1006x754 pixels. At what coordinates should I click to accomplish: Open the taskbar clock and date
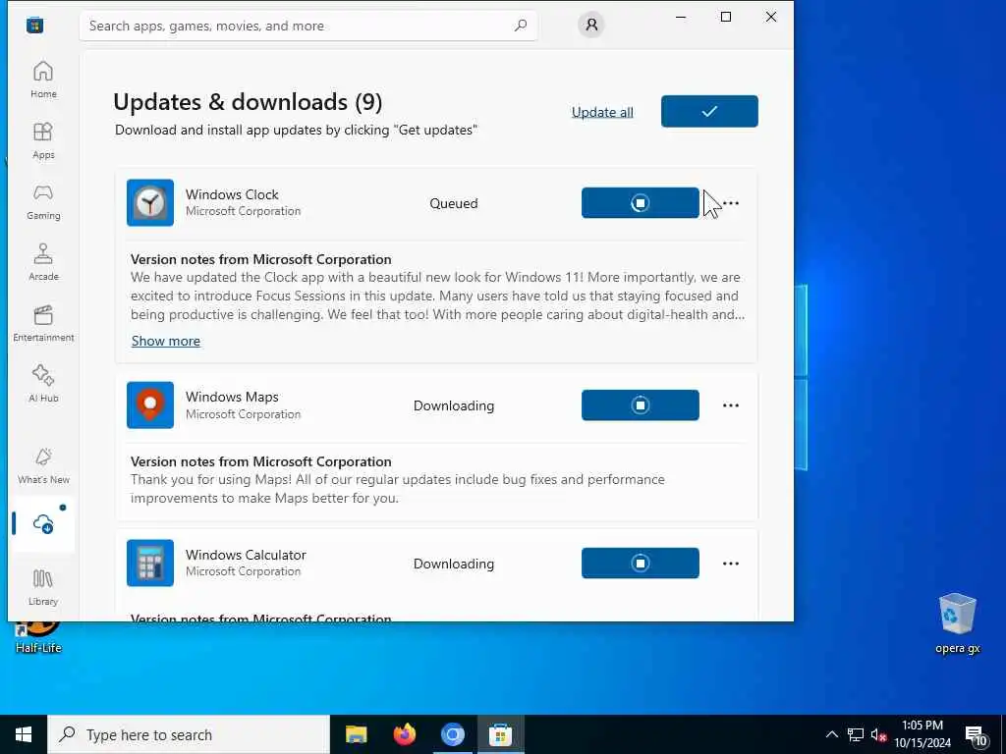(x=922, y=734)
